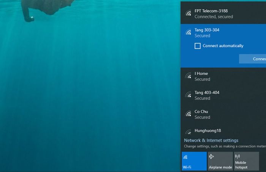Click the I Home Wi-Fi signal icon
This screenshot has height=172, width=266.
pos(188,76)
